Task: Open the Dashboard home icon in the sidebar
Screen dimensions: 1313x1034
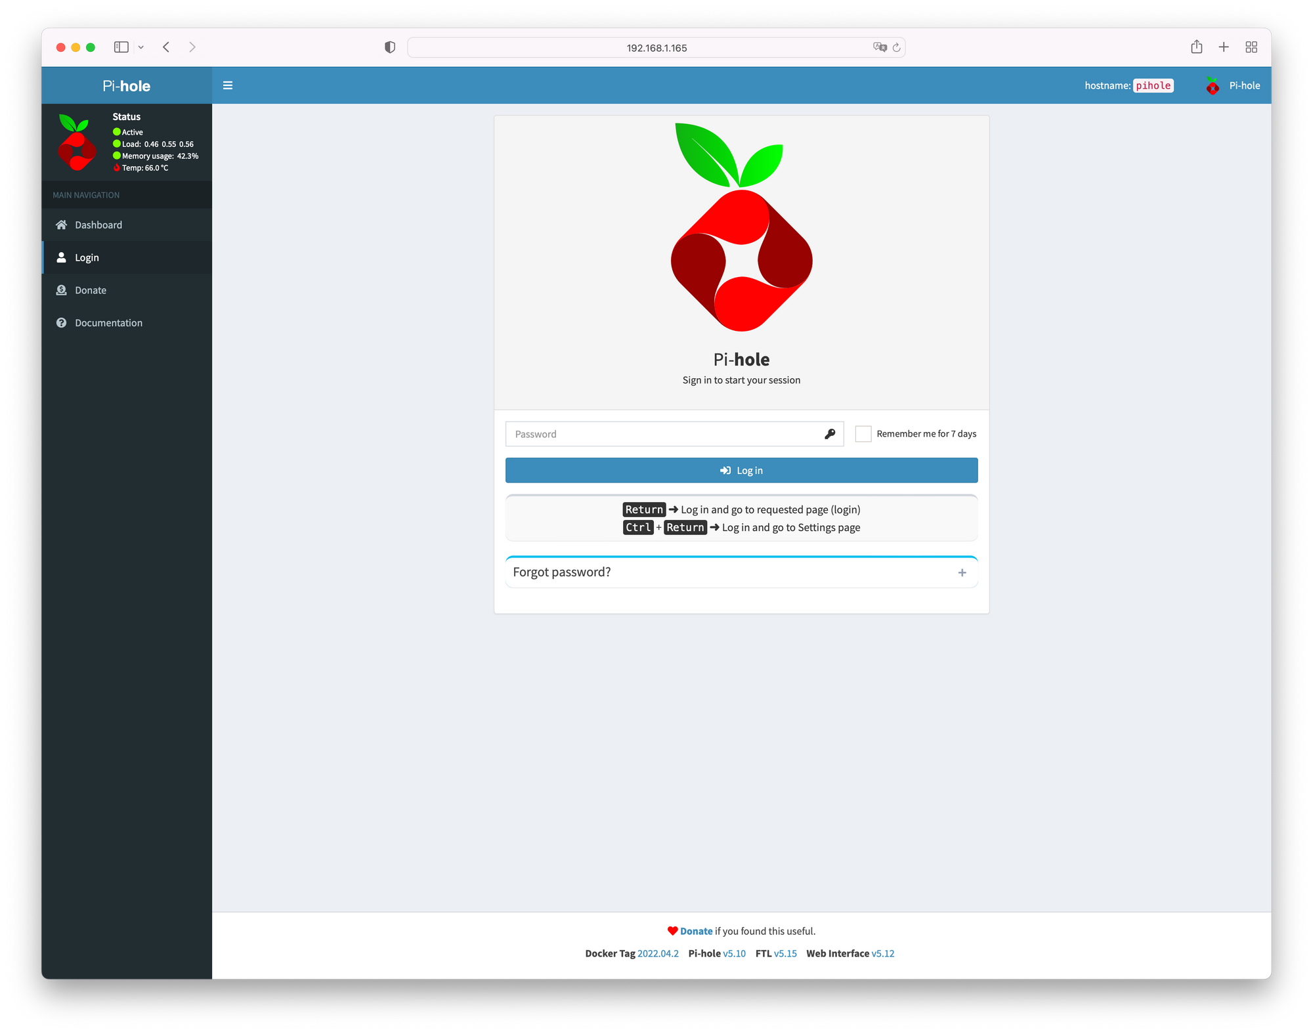Action: (61, 225)
